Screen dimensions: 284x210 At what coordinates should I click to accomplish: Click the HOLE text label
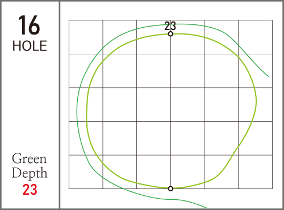(30, 46)
